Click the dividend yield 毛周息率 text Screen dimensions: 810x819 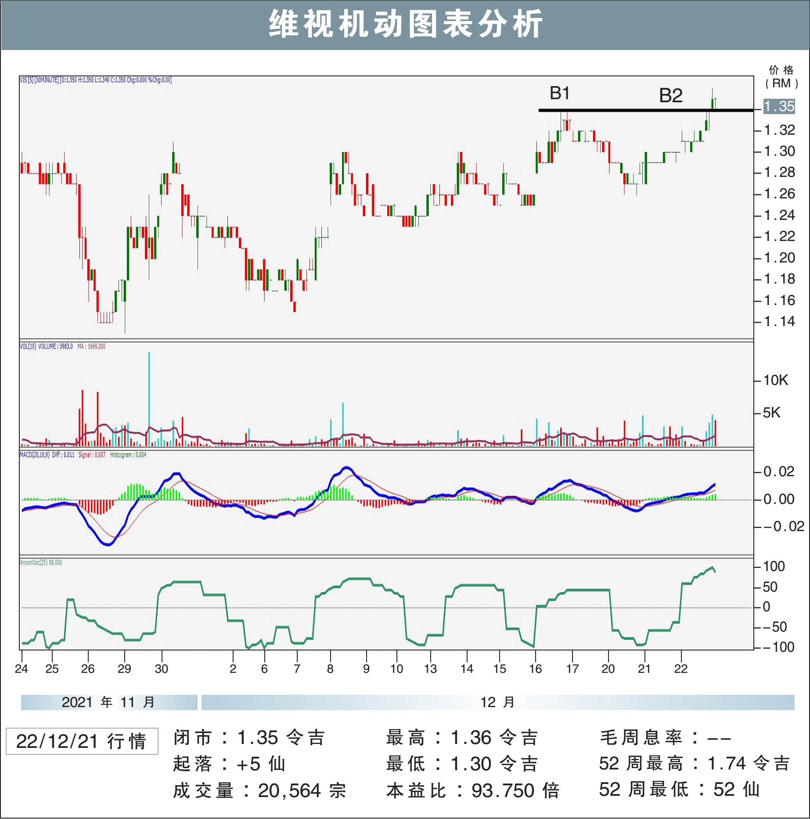tap(666, 737)
